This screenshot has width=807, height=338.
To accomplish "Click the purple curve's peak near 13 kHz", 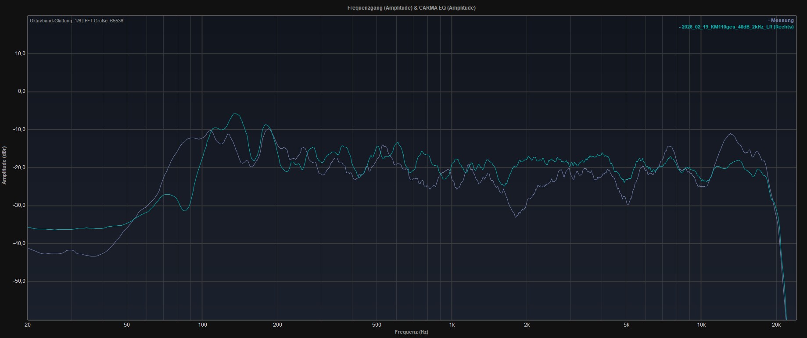I will pyautogui.click(x=731, y=134).
